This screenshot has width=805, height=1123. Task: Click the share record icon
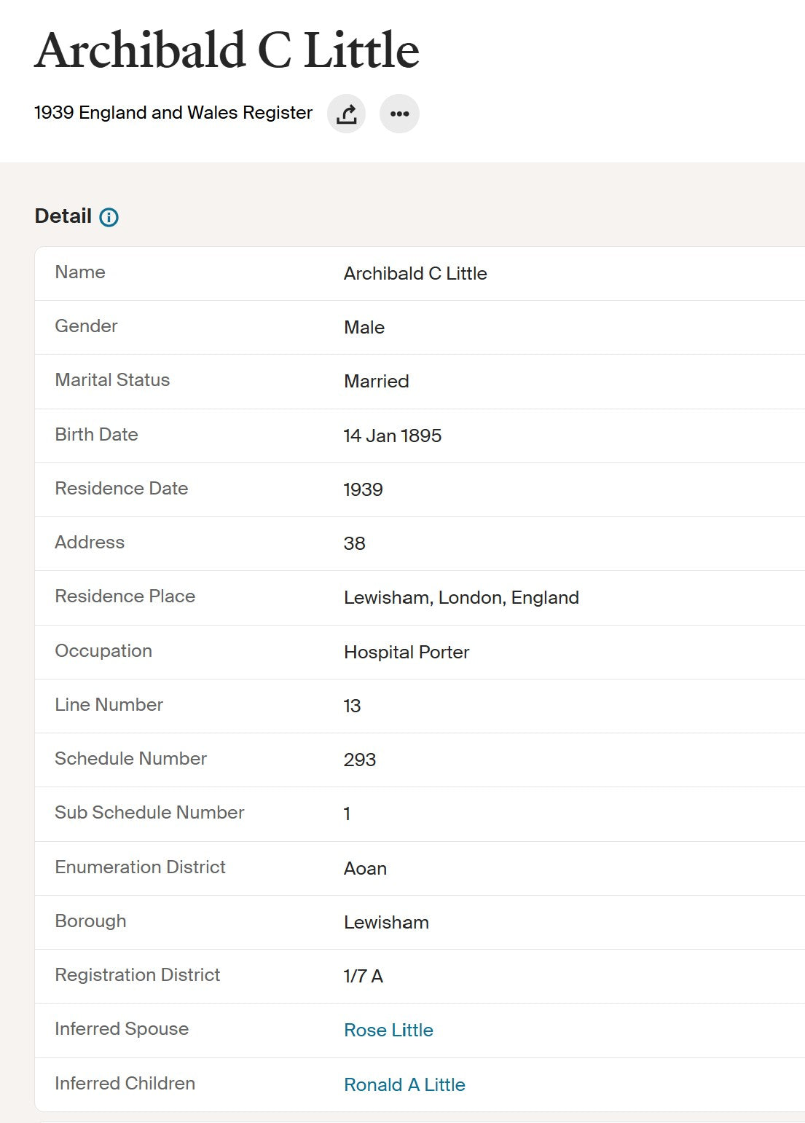(x=346, y=114)
